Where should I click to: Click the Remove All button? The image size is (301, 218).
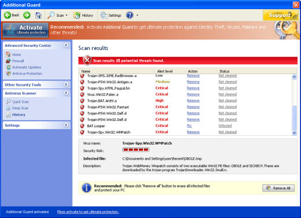[x=278, y=188]
